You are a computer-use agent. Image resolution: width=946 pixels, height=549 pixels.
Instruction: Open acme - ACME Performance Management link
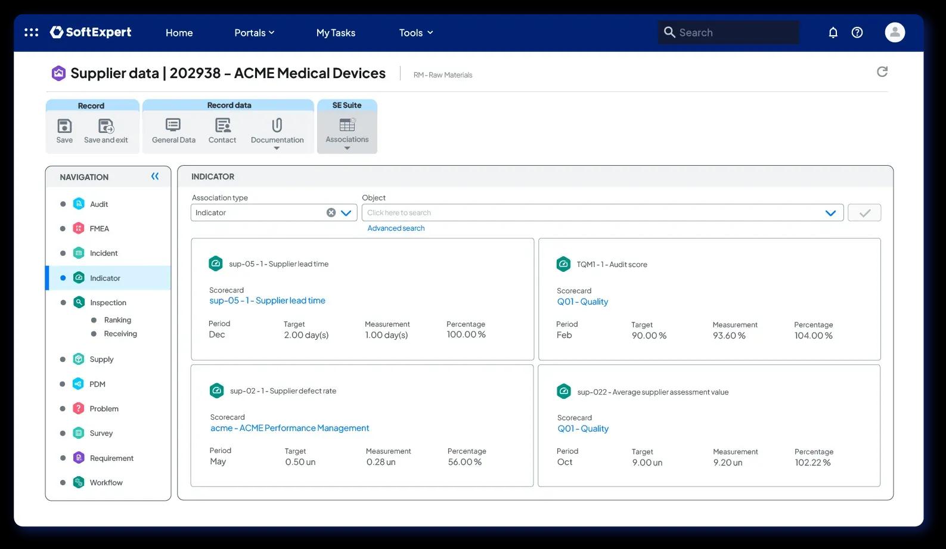[x=290, y=428]
